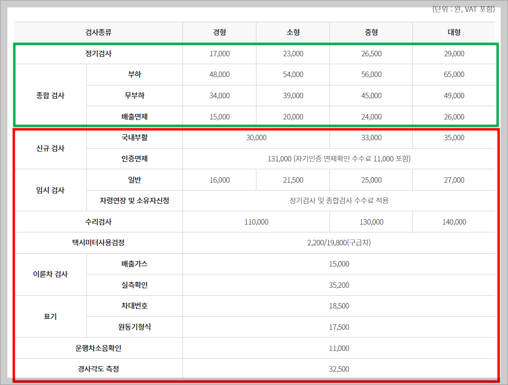
Task: Click the 이륜차 검사 배출가스 fee of 15,000
Action: (339, 264)
